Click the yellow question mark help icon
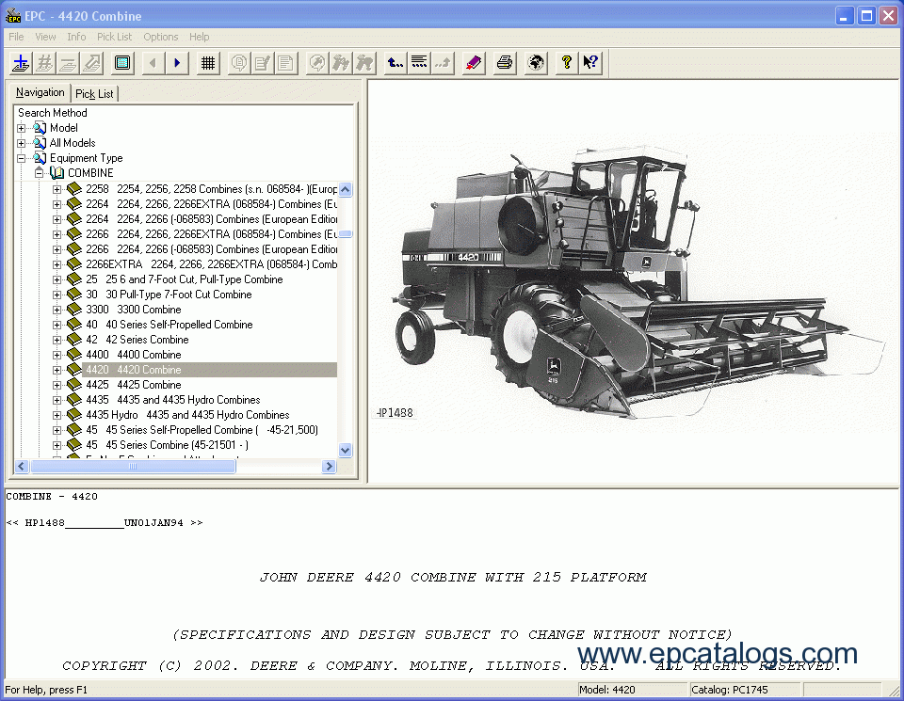 [567, 63]
